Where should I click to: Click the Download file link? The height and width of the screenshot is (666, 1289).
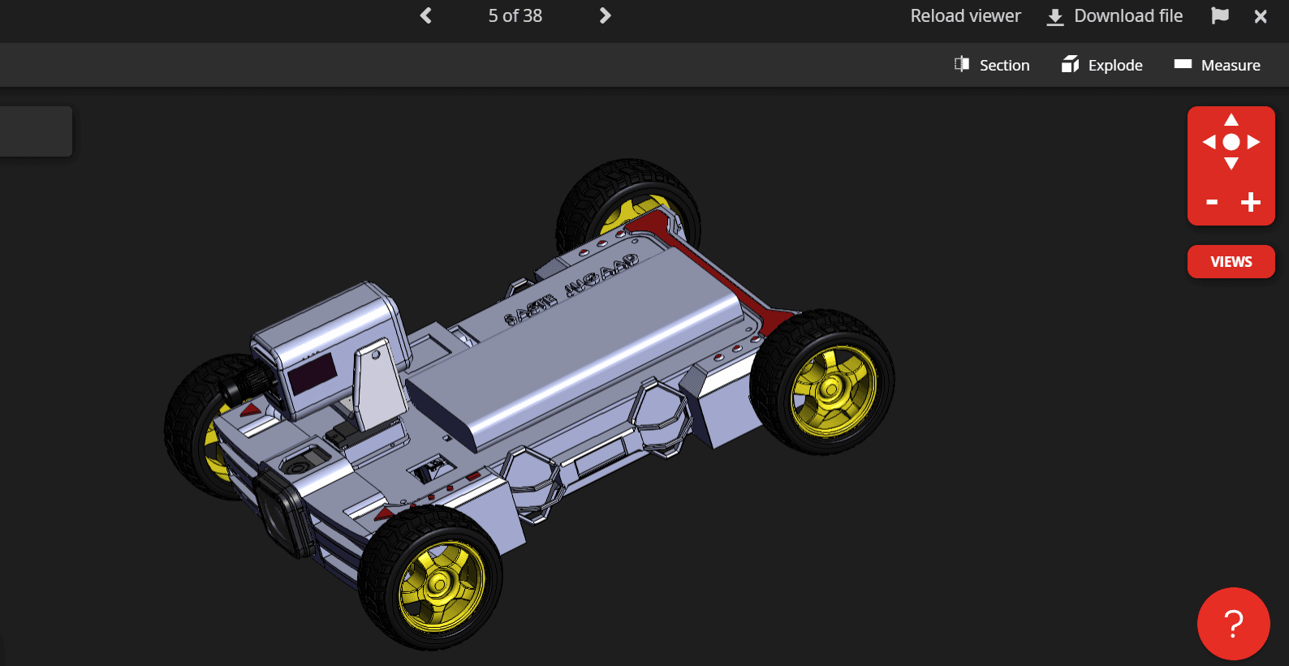click(1114, 16)
